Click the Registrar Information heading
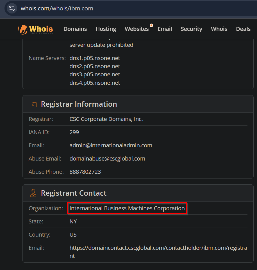 (79, 104)
